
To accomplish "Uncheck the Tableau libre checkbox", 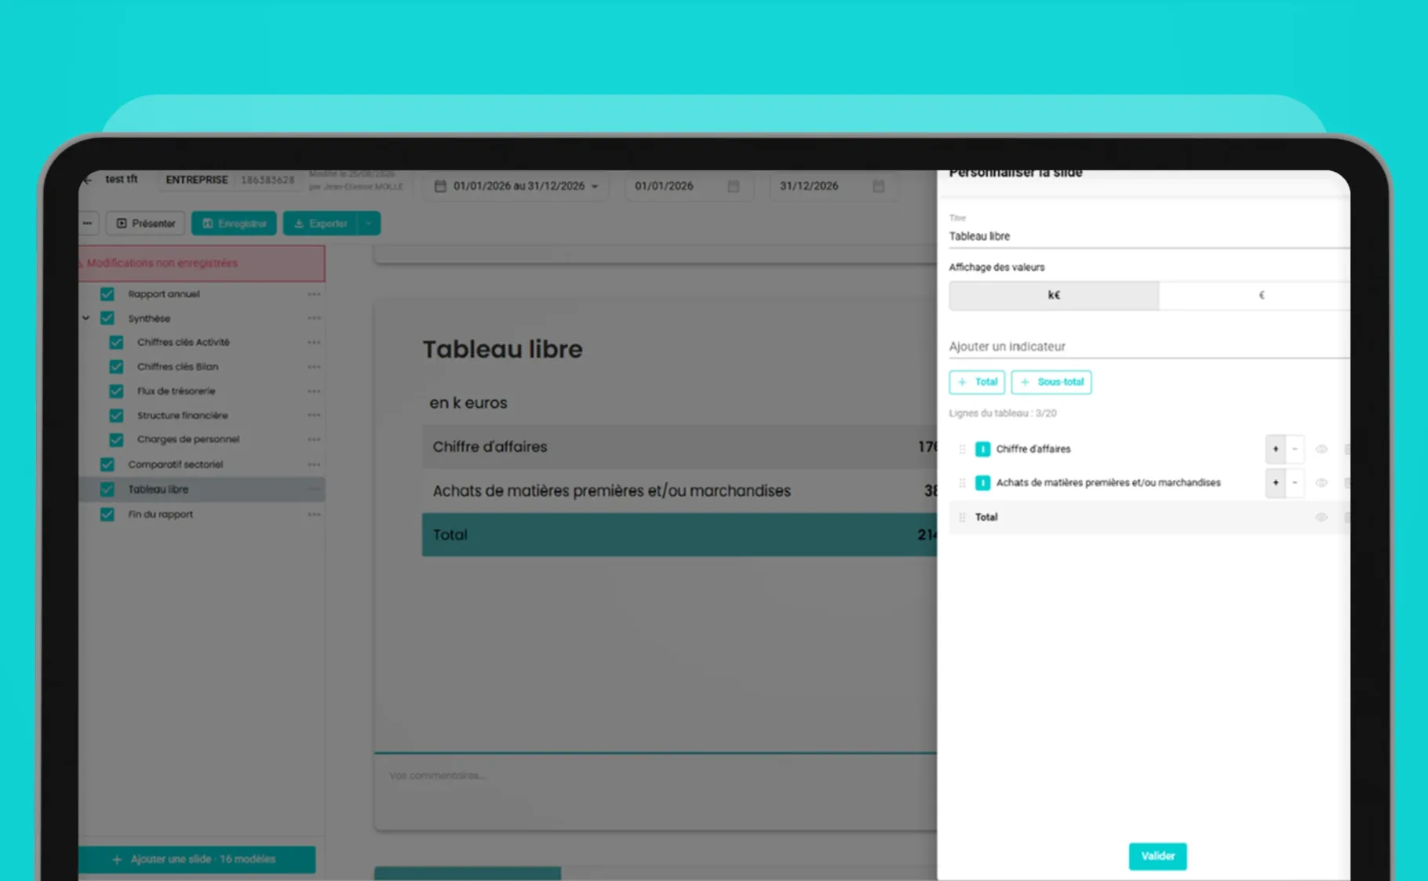I will pos(107,490).
